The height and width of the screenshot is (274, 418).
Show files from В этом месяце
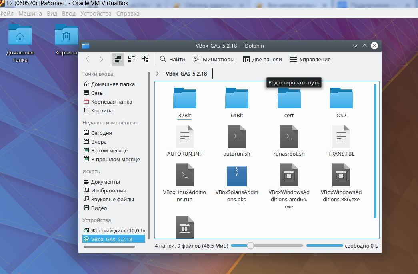[x=106, y=150]
